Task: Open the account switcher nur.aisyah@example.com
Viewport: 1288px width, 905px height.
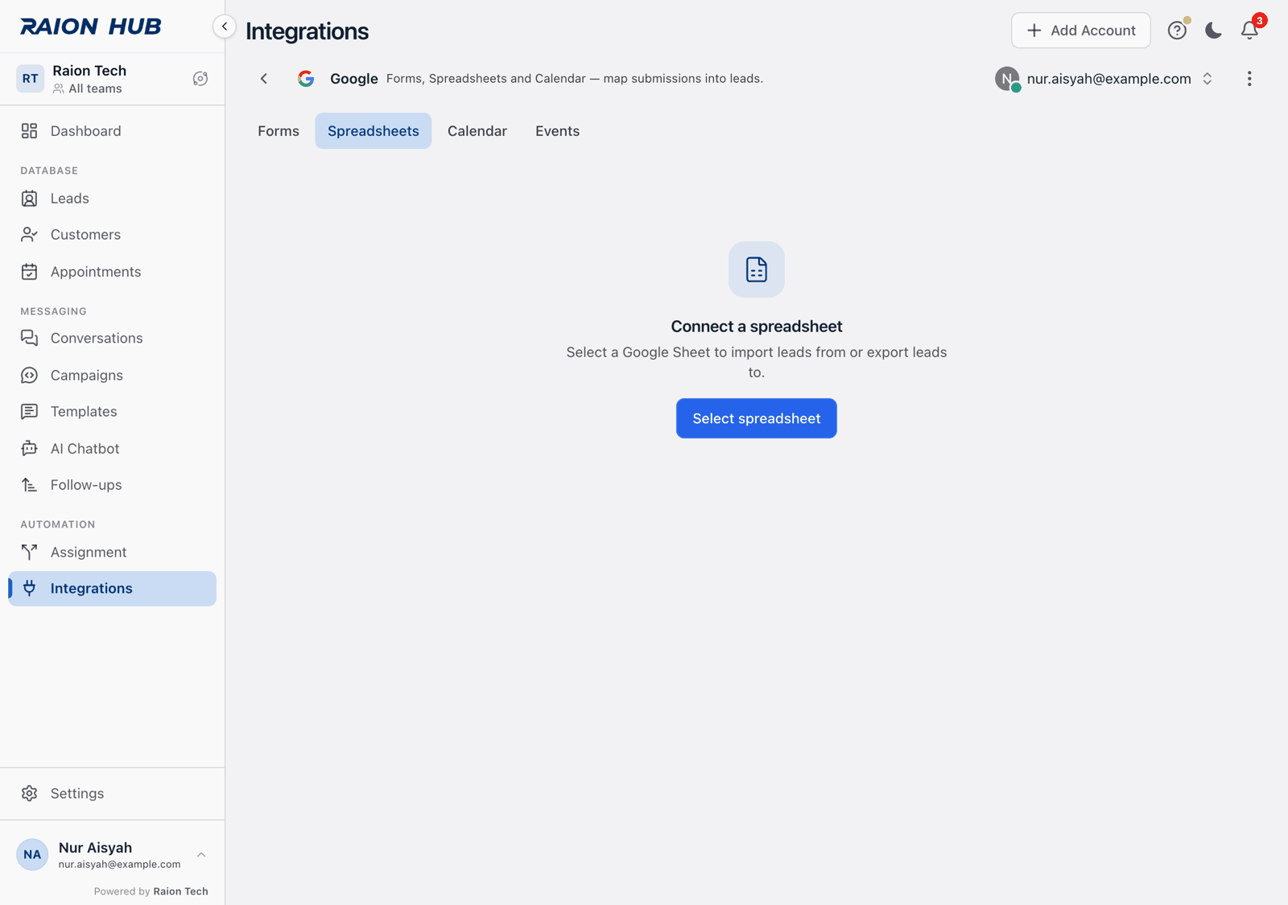Action: click(x=1104, y=79)
